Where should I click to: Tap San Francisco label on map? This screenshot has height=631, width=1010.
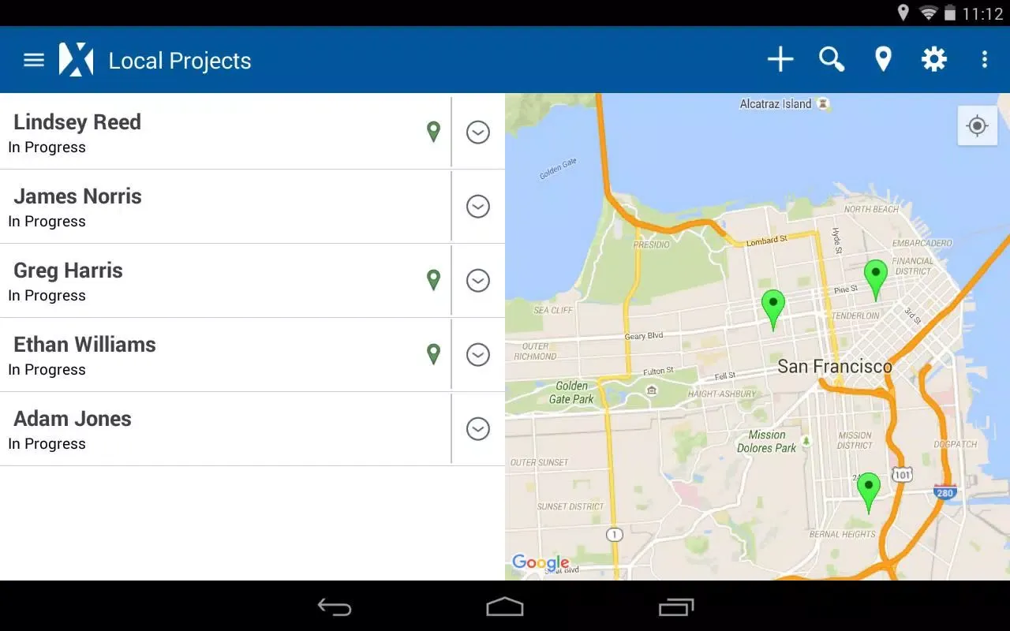pyautogui.click(x=835, y=366)
